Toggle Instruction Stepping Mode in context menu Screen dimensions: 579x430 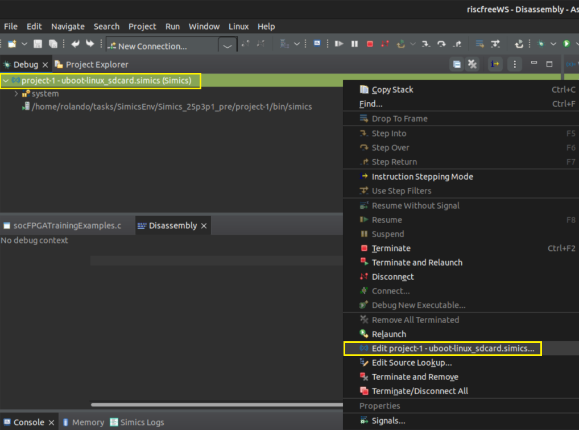click(422, 176)
